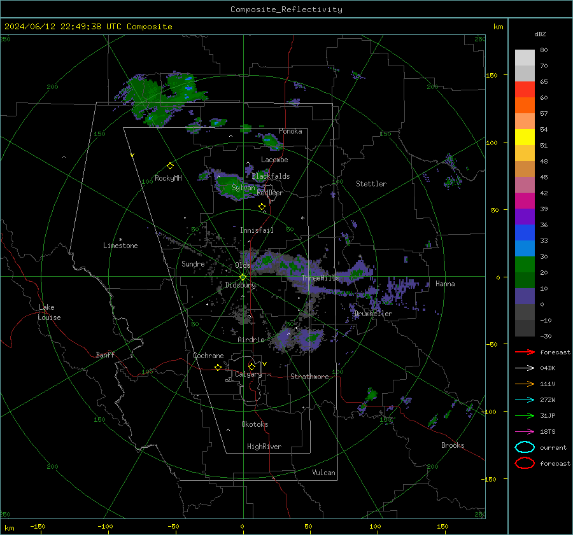Click the Sundre city label

pos(193,264)
